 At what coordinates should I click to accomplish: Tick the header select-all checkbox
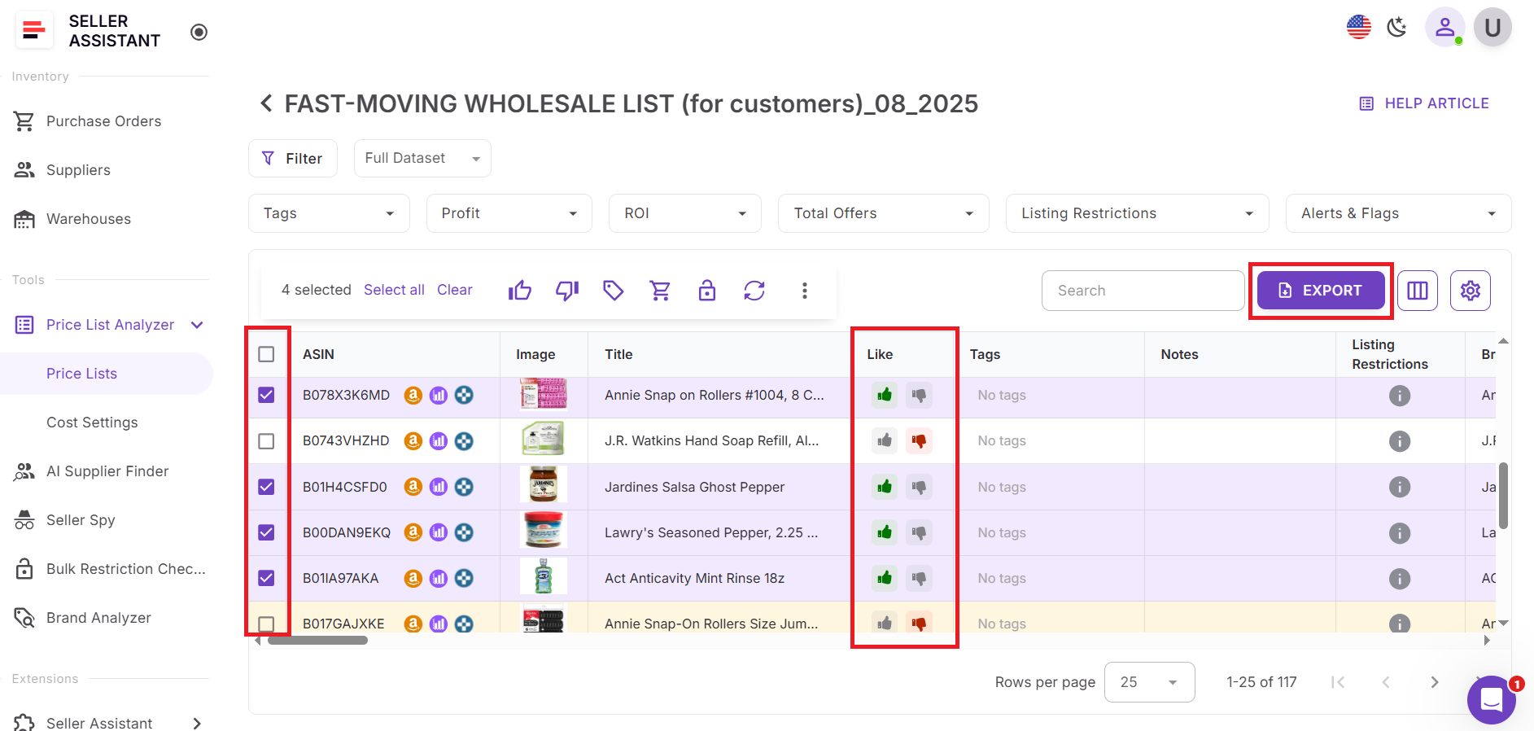[266, 354]
